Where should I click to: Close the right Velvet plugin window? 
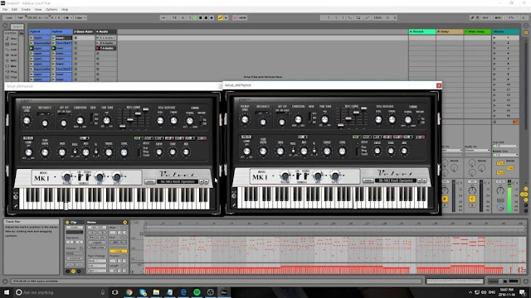439,85
